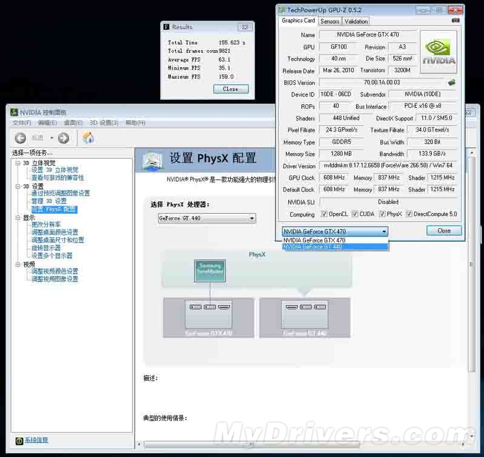Click the Driver Version field in GPU-Z
Screen dimensions: 484x457
point(388,166)
